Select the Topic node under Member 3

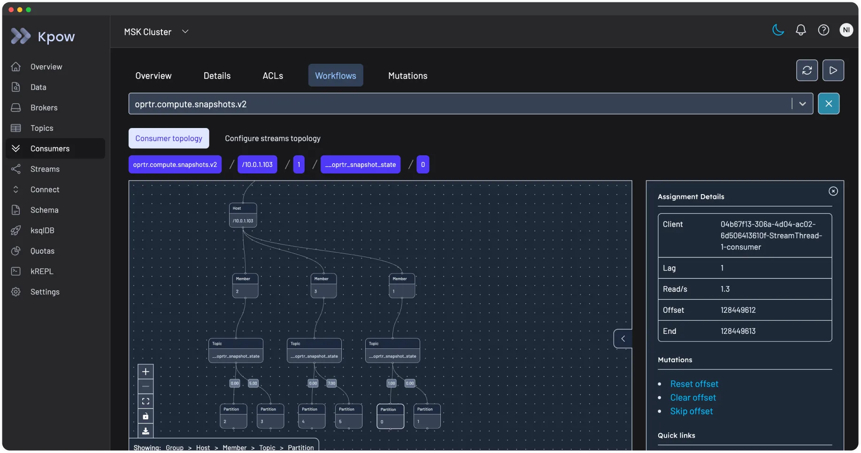(314, 350)
